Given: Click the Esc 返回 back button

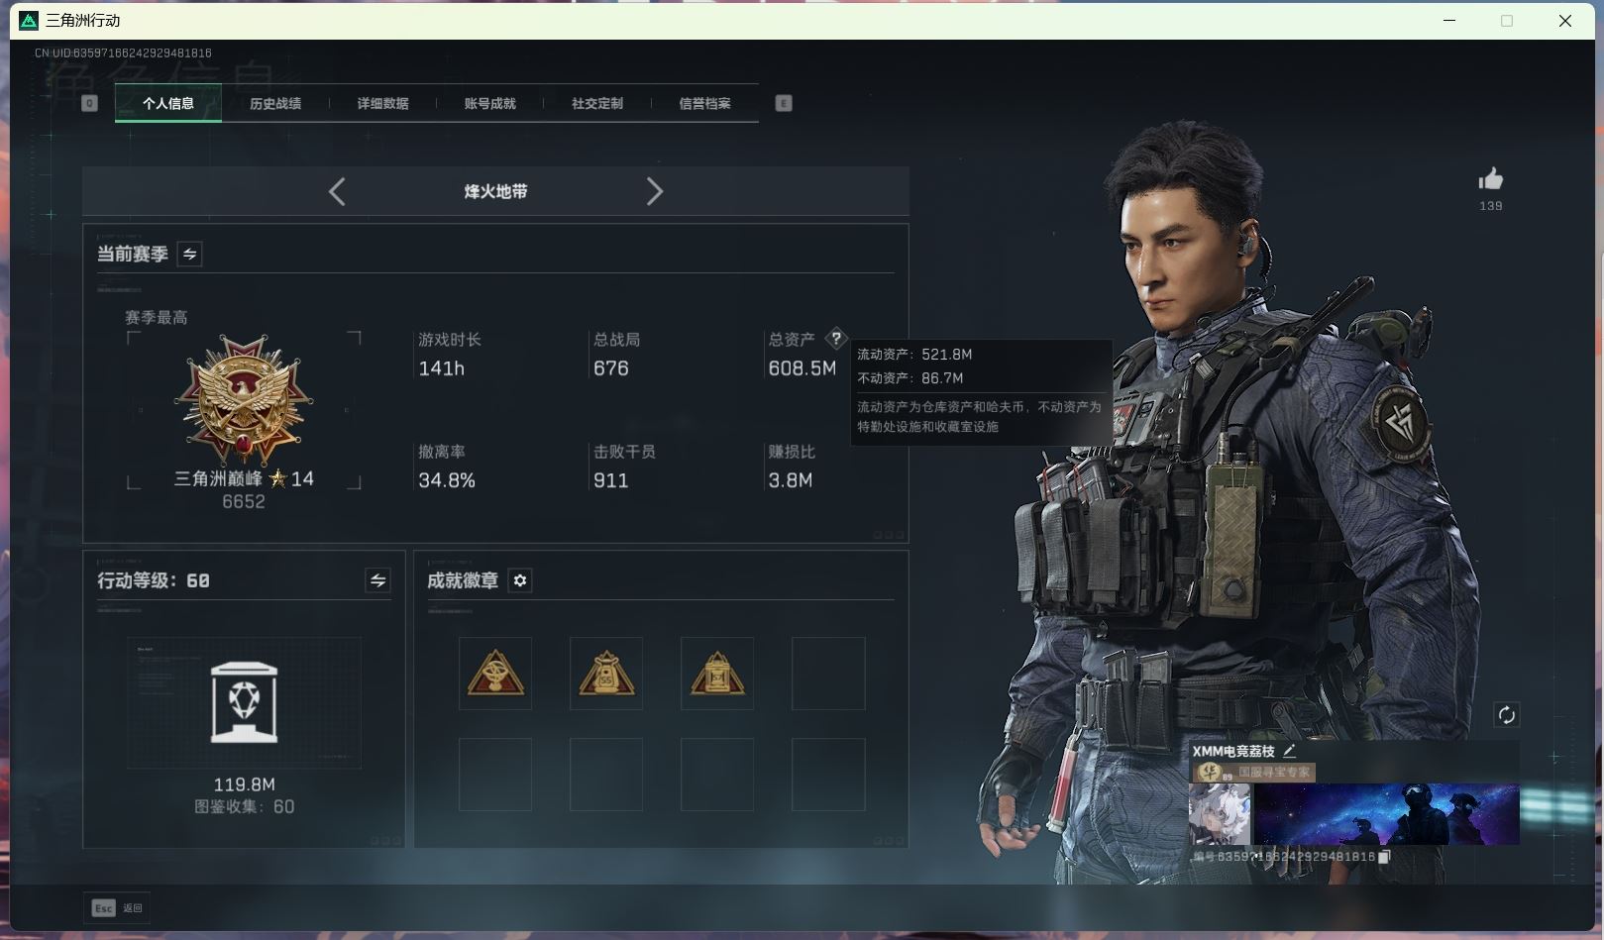Looking at the screenshot, I should 118,907.
